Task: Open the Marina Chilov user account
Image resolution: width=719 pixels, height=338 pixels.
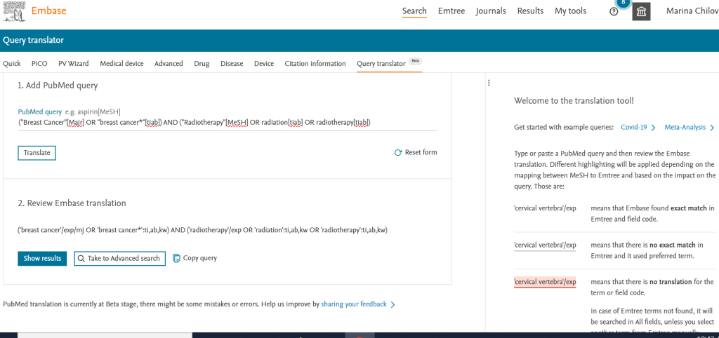Action: coord(692,11)
